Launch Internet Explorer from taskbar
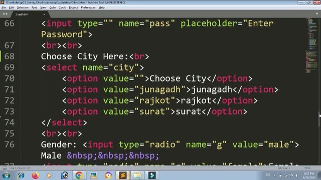 tap(21, 175)
